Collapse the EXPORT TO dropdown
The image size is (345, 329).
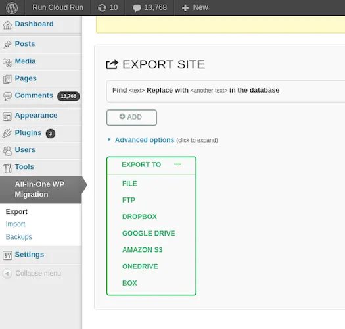(151, 165)
